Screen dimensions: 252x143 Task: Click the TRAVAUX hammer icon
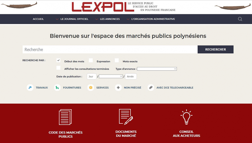tap(30, 87)
